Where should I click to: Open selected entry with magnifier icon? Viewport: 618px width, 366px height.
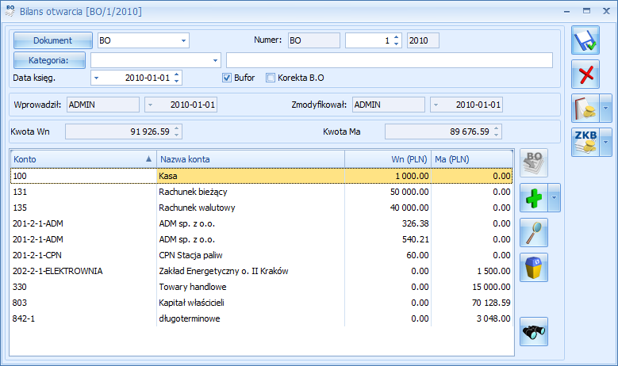coord(534,233)
